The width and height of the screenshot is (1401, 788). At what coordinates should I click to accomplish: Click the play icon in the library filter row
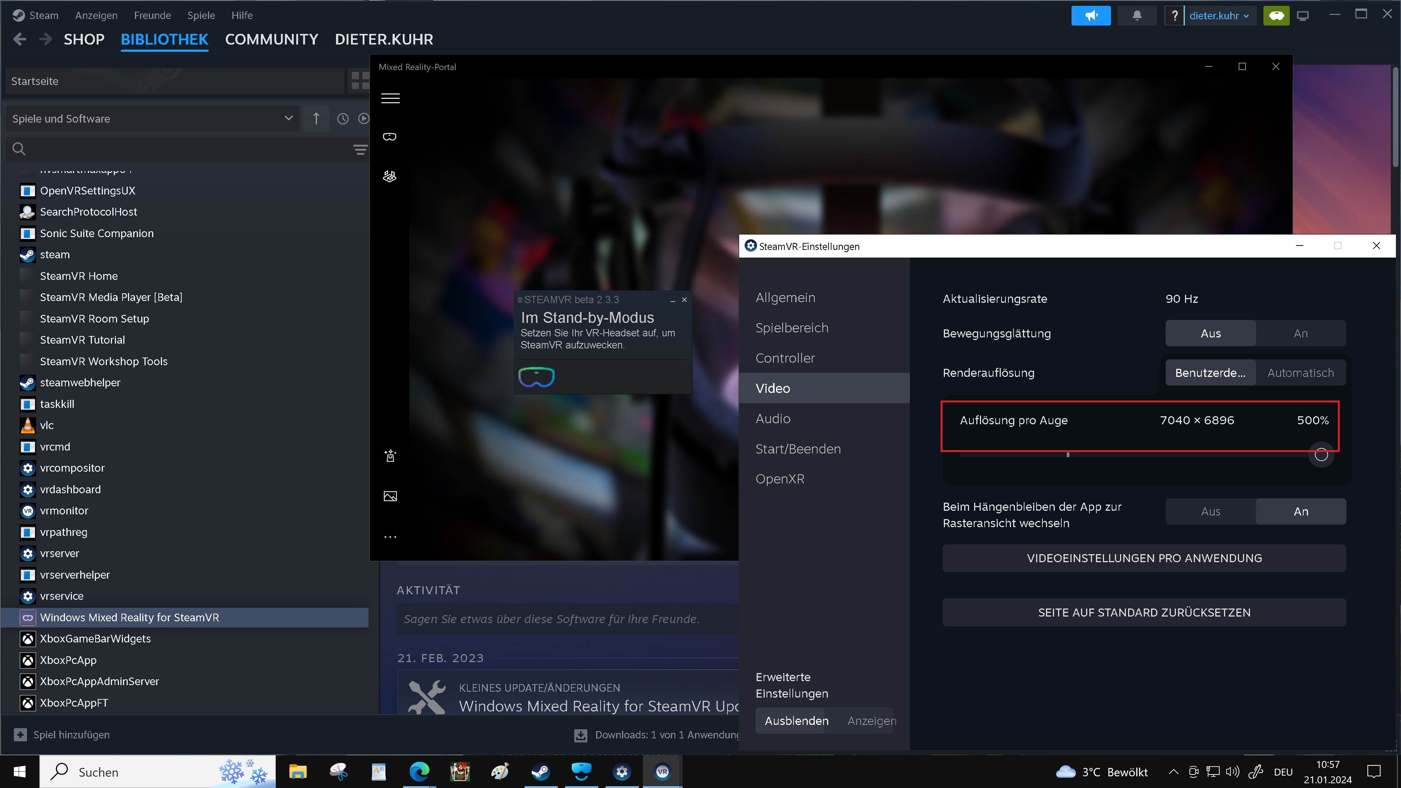click(363, 119)
